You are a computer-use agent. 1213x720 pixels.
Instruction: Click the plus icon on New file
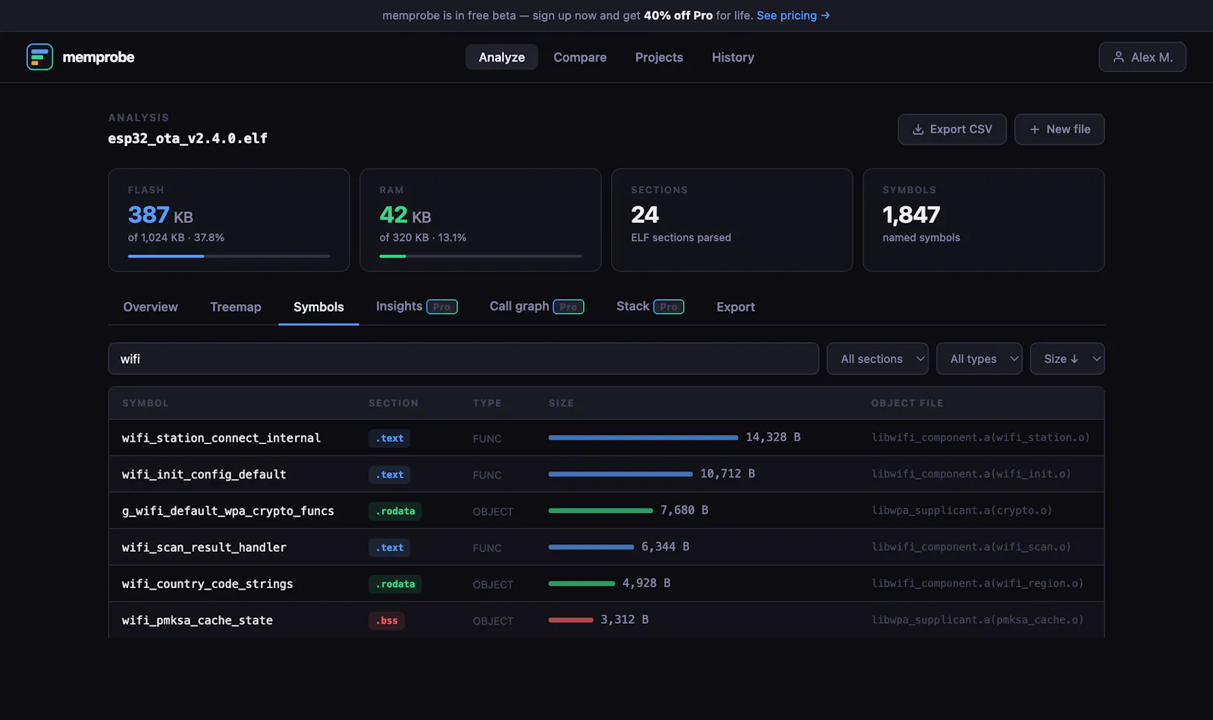(x=1035, y=130)
